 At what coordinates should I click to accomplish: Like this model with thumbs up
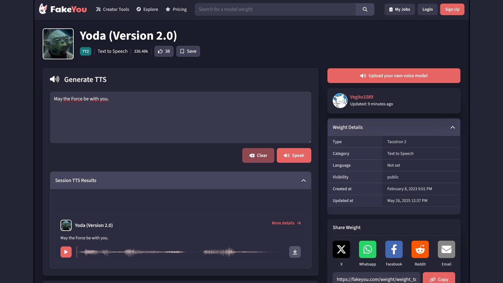(164, 51)
